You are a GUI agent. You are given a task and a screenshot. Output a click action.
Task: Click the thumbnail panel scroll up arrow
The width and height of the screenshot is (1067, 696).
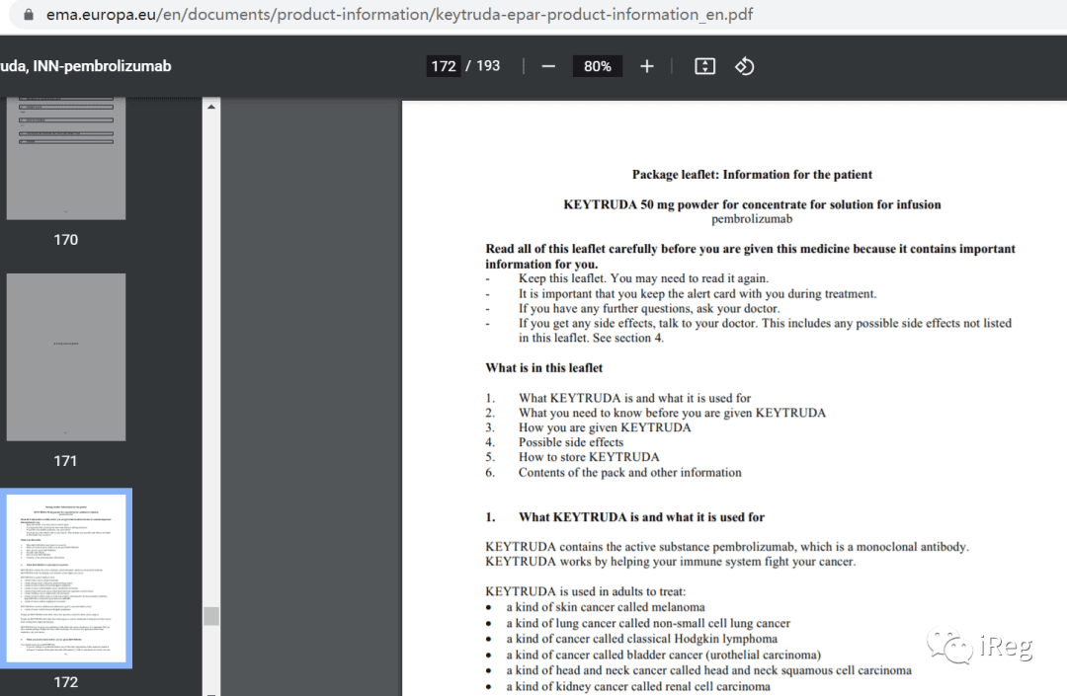[x=211, y=107]
